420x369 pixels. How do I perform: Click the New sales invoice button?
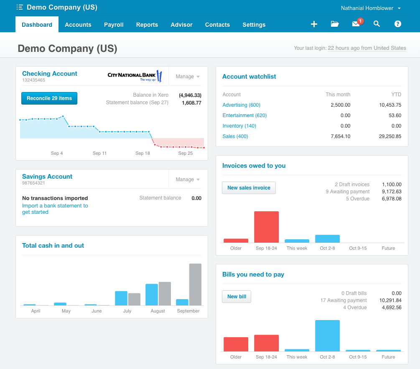(x=249, y=188)
